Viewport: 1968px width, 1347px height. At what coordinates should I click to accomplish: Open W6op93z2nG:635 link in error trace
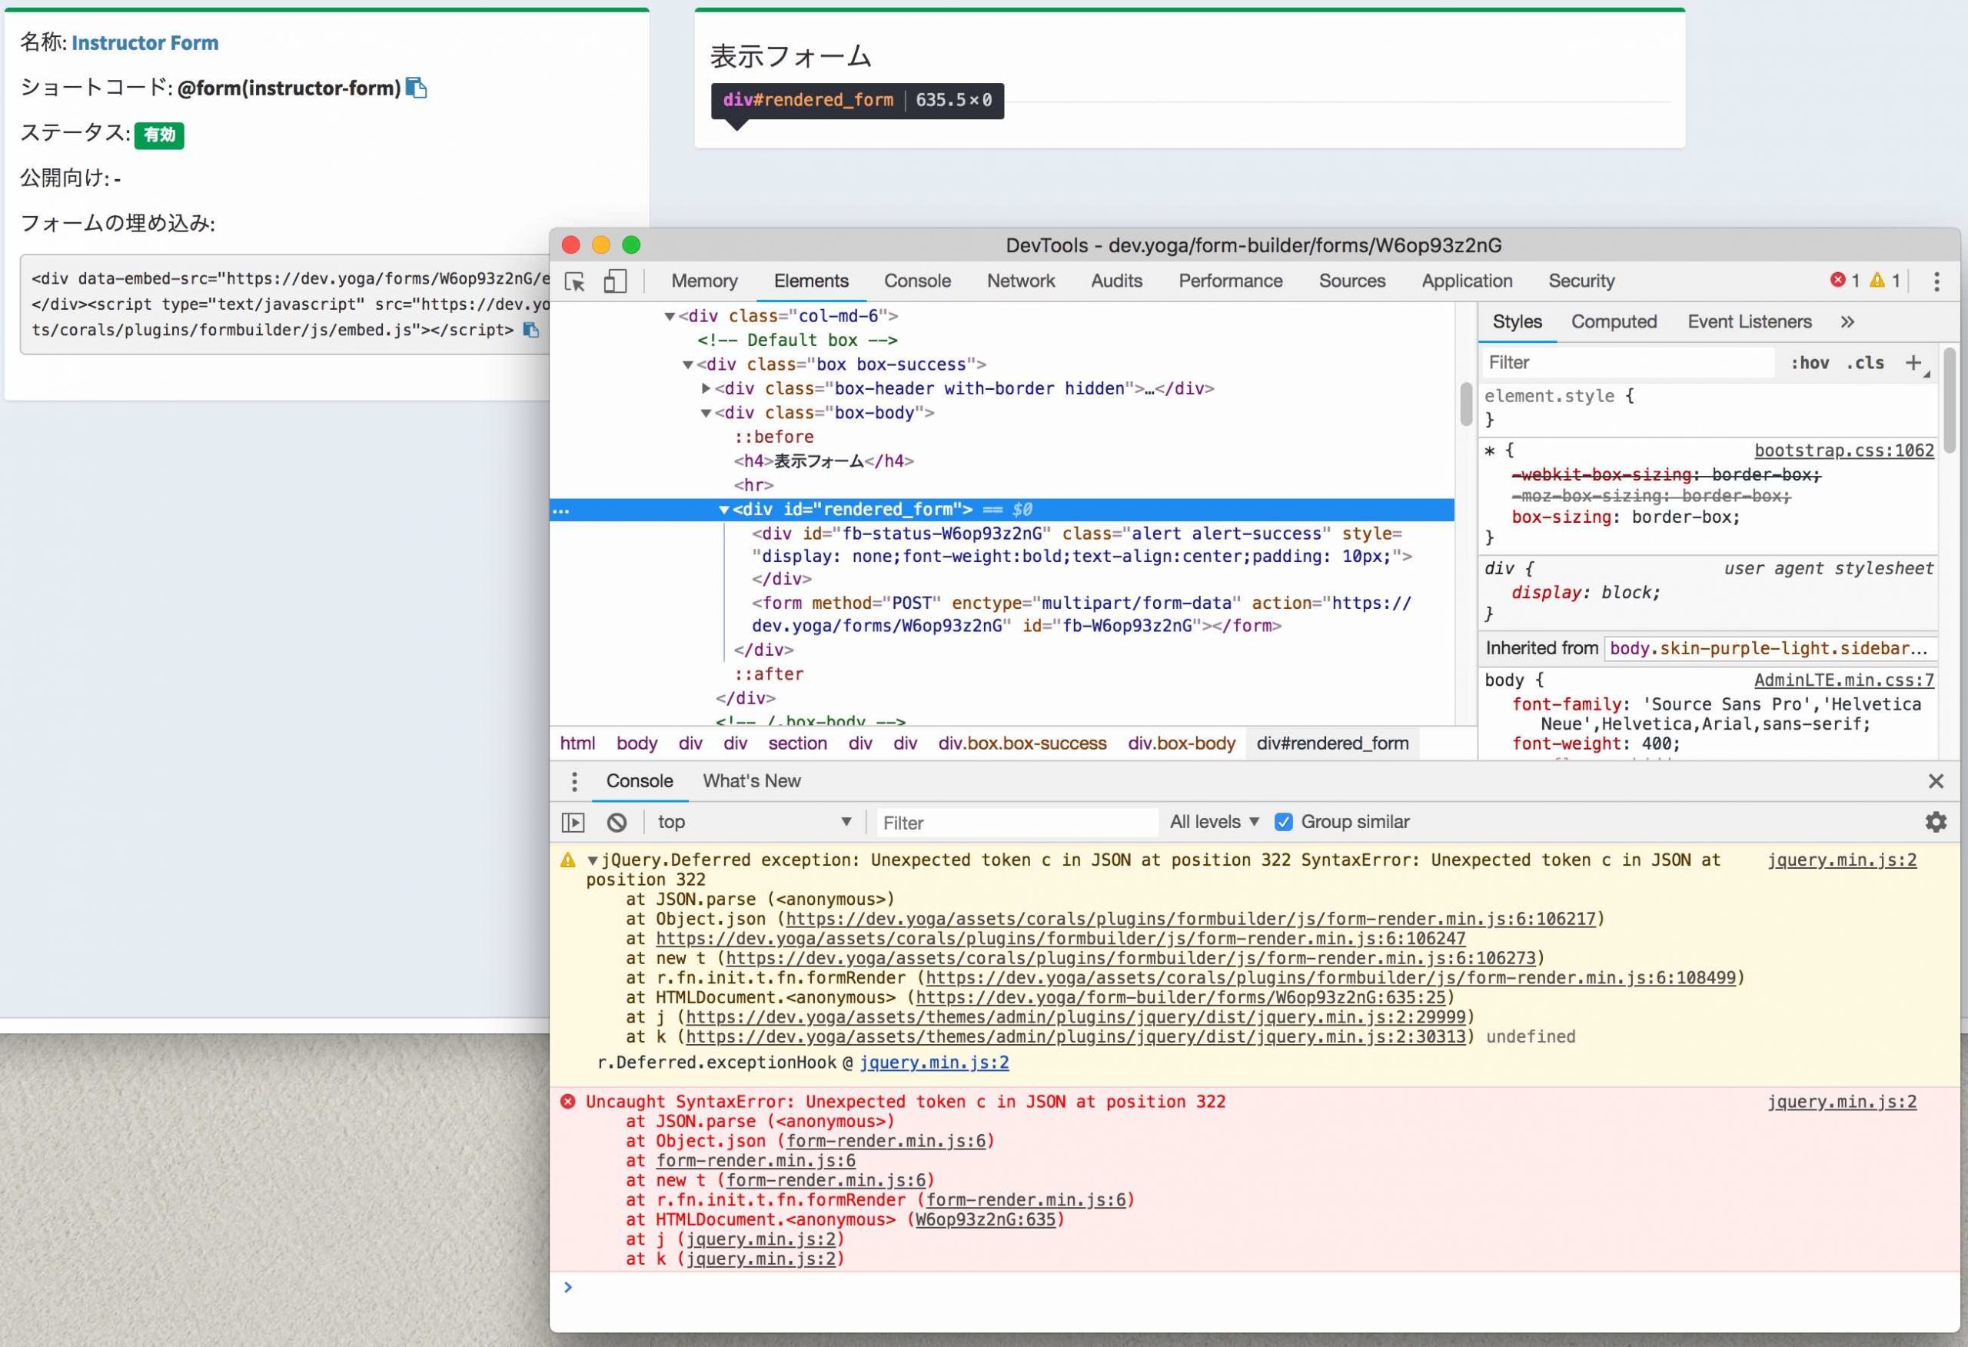pos(985,1220)
